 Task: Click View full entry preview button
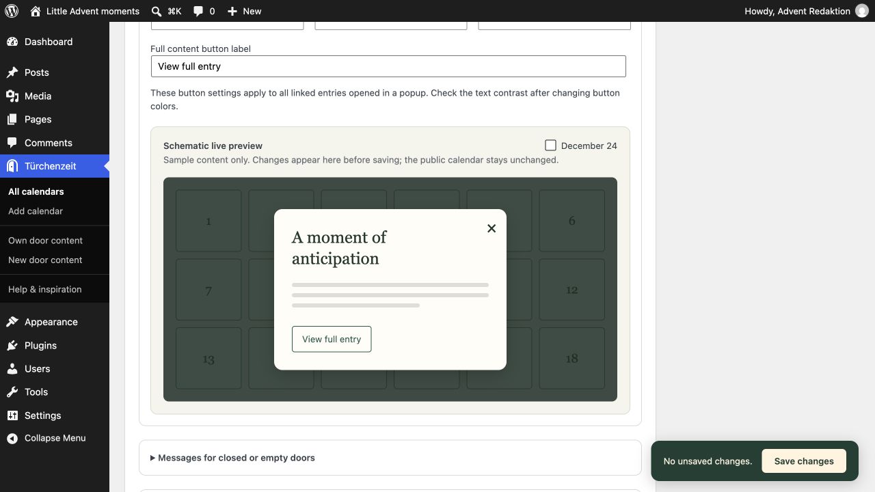pos(332,340)
